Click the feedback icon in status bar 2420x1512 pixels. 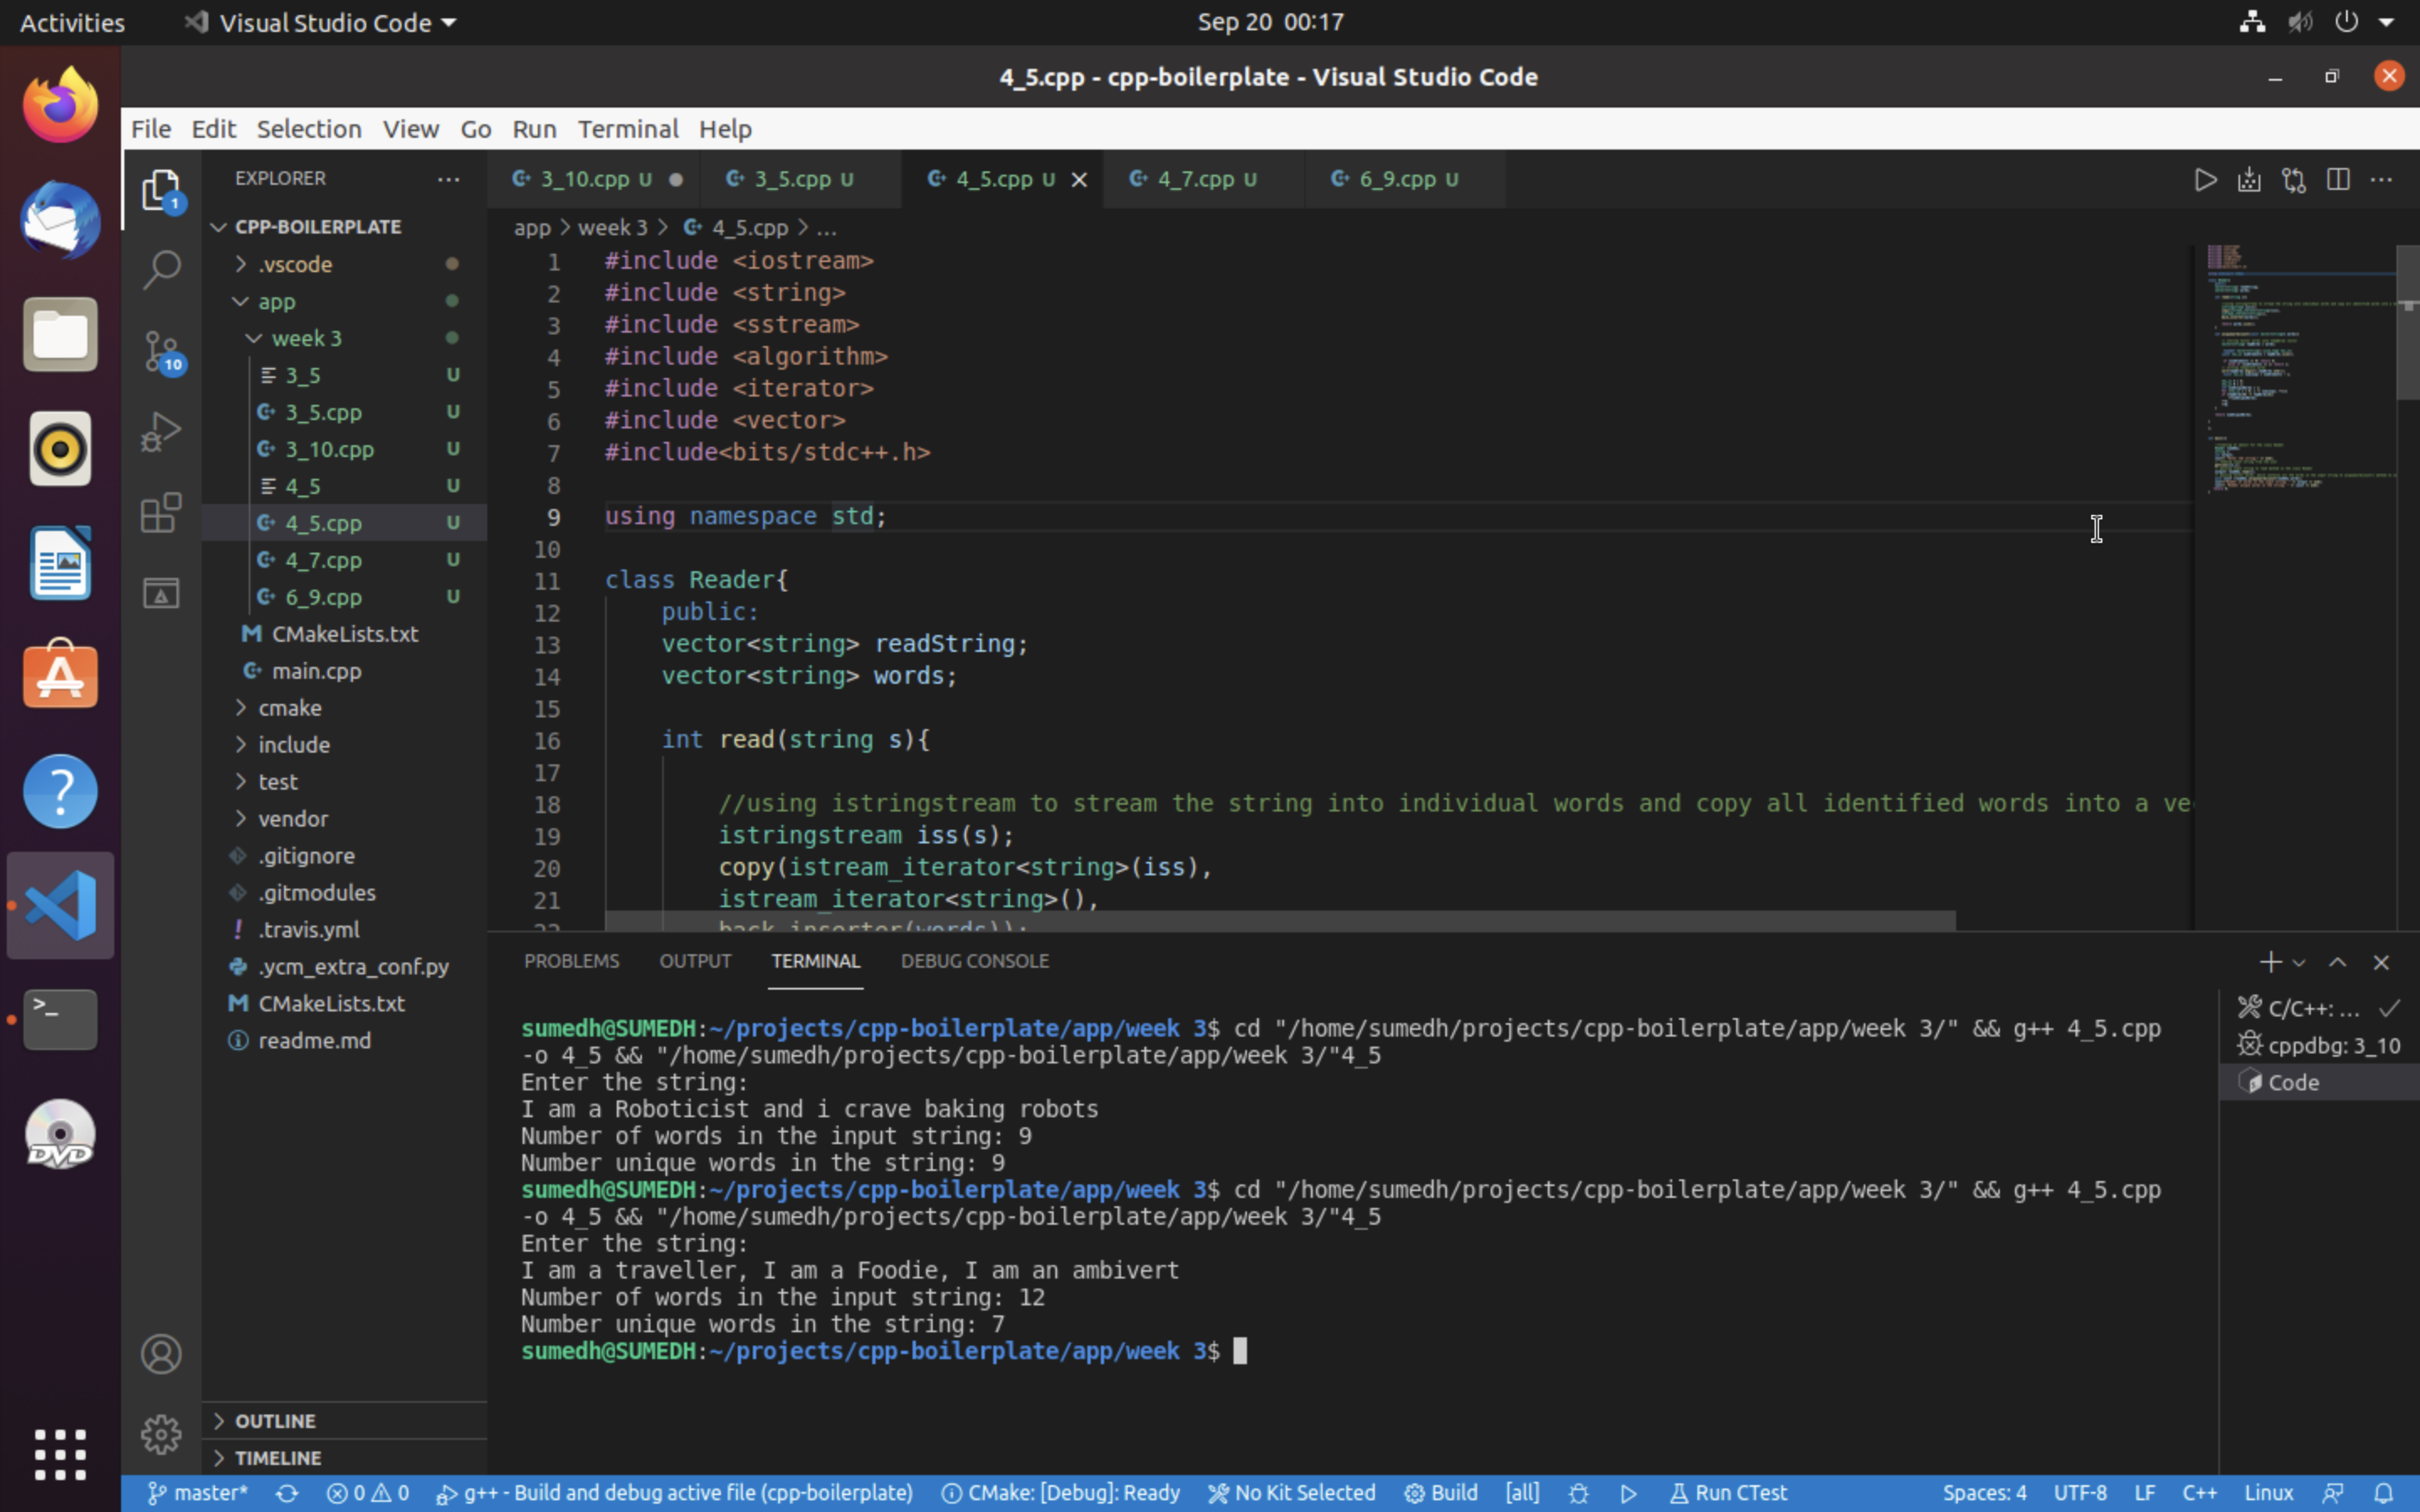click(2334, 1493)
